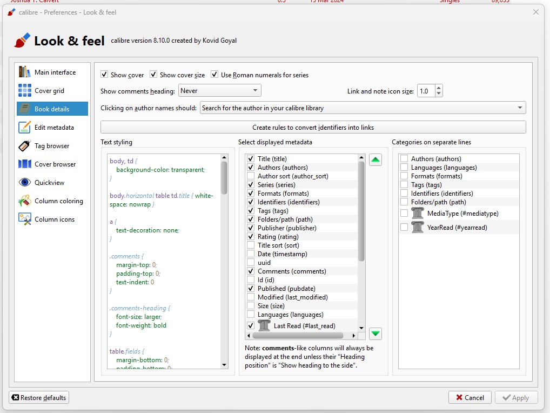Click the Book details book icon
The width and height of the screenshot is (550, 413).
[x=24, y=109]
